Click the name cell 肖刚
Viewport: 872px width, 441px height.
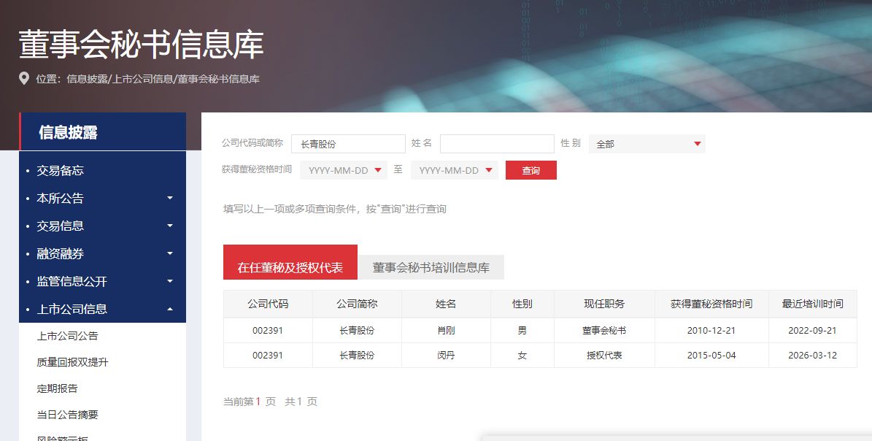click(x=446, y=330)
